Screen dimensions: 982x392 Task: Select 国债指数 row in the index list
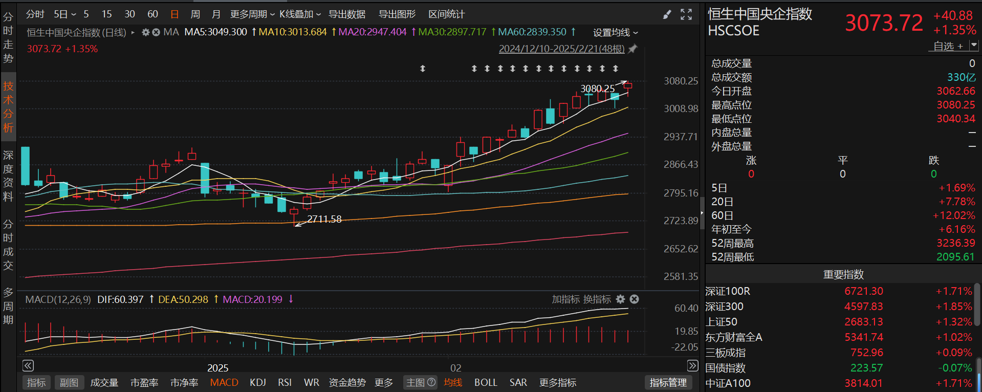coord(840,368)
